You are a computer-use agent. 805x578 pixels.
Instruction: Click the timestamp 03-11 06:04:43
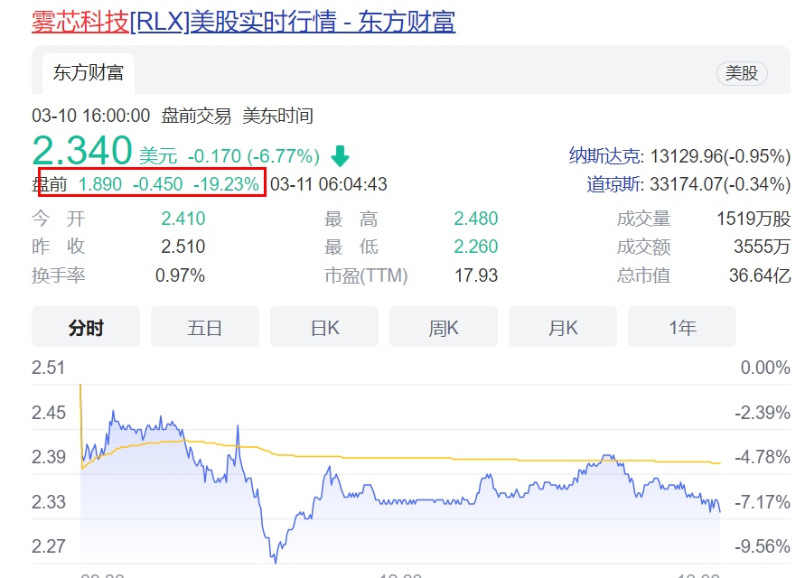click(329, 183)
